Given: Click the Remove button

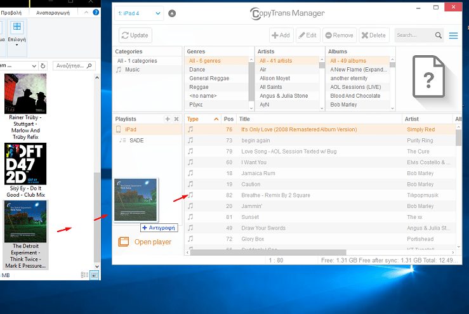Looking at the screenshot, I should pyautogui.click(x=339, y=36).
